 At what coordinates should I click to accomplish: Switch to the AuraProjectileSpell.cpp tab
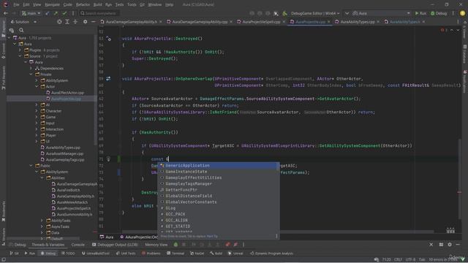point(261,22)
